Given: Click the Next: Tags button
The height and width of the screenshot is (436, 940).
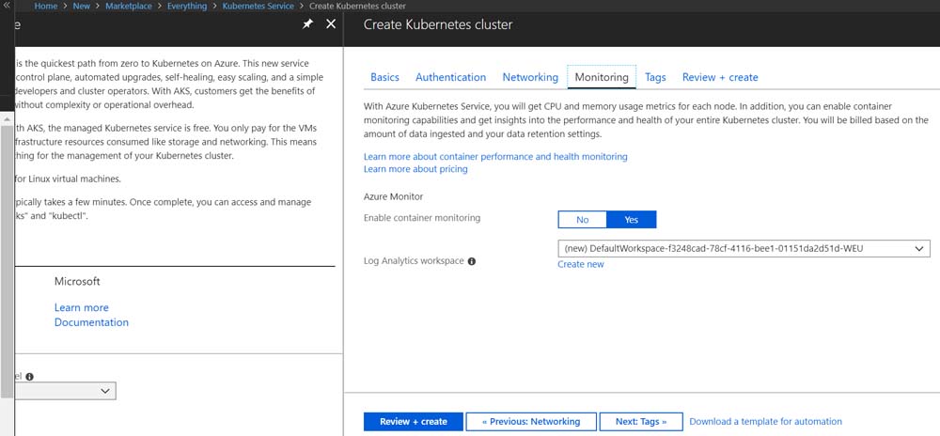Looking at the screenshot, I should click(640, 422).
